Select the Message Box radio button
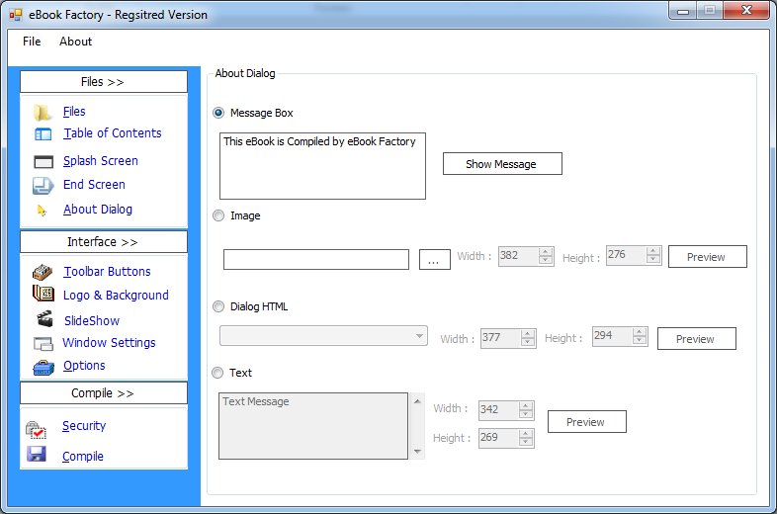Viewport: 777px width, 514px height. pyautogui.click(x=218, y=113)
